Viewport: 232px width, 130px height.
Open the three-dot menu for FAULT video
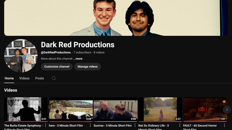pyautogui.click(x=225, y=126)
